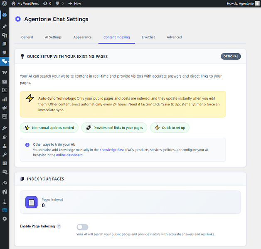The height and width of the screenshot is (249, 261).
Task: Click the 'INDEX YOUR PAGES' heading
Action: click(45, 179)
